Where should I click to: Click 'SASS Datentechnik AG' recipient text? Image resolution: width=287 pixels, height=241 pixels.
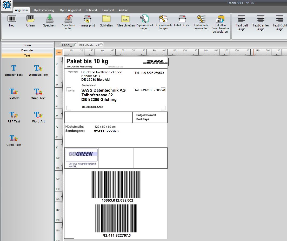103,90
